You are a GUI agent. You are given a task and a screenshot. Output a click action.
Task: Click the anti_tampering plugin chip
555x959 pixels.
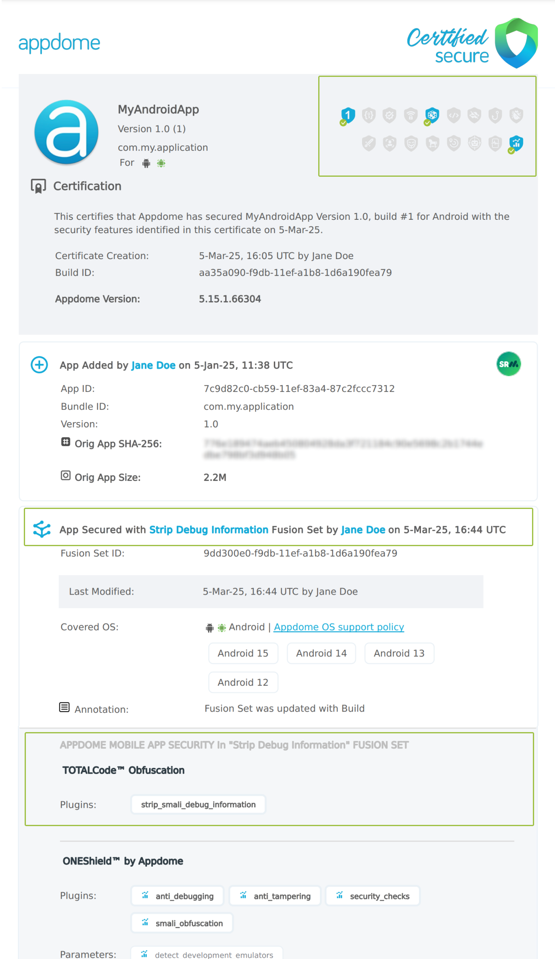275,896
